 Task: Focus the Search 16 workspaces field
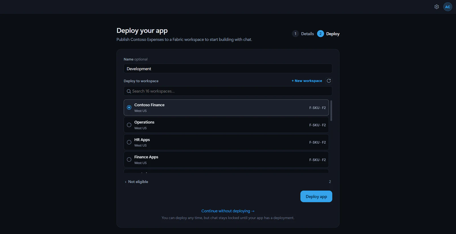(228, 91)
